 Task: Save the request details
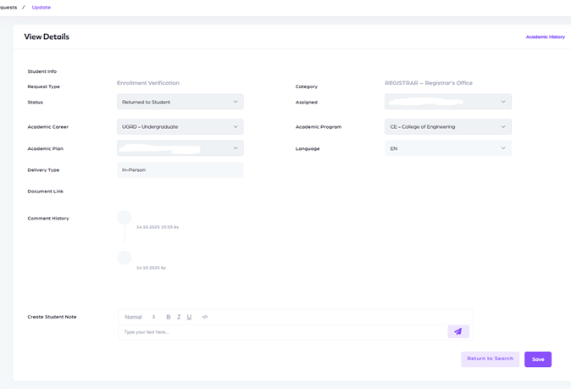[x=537, y=359]
